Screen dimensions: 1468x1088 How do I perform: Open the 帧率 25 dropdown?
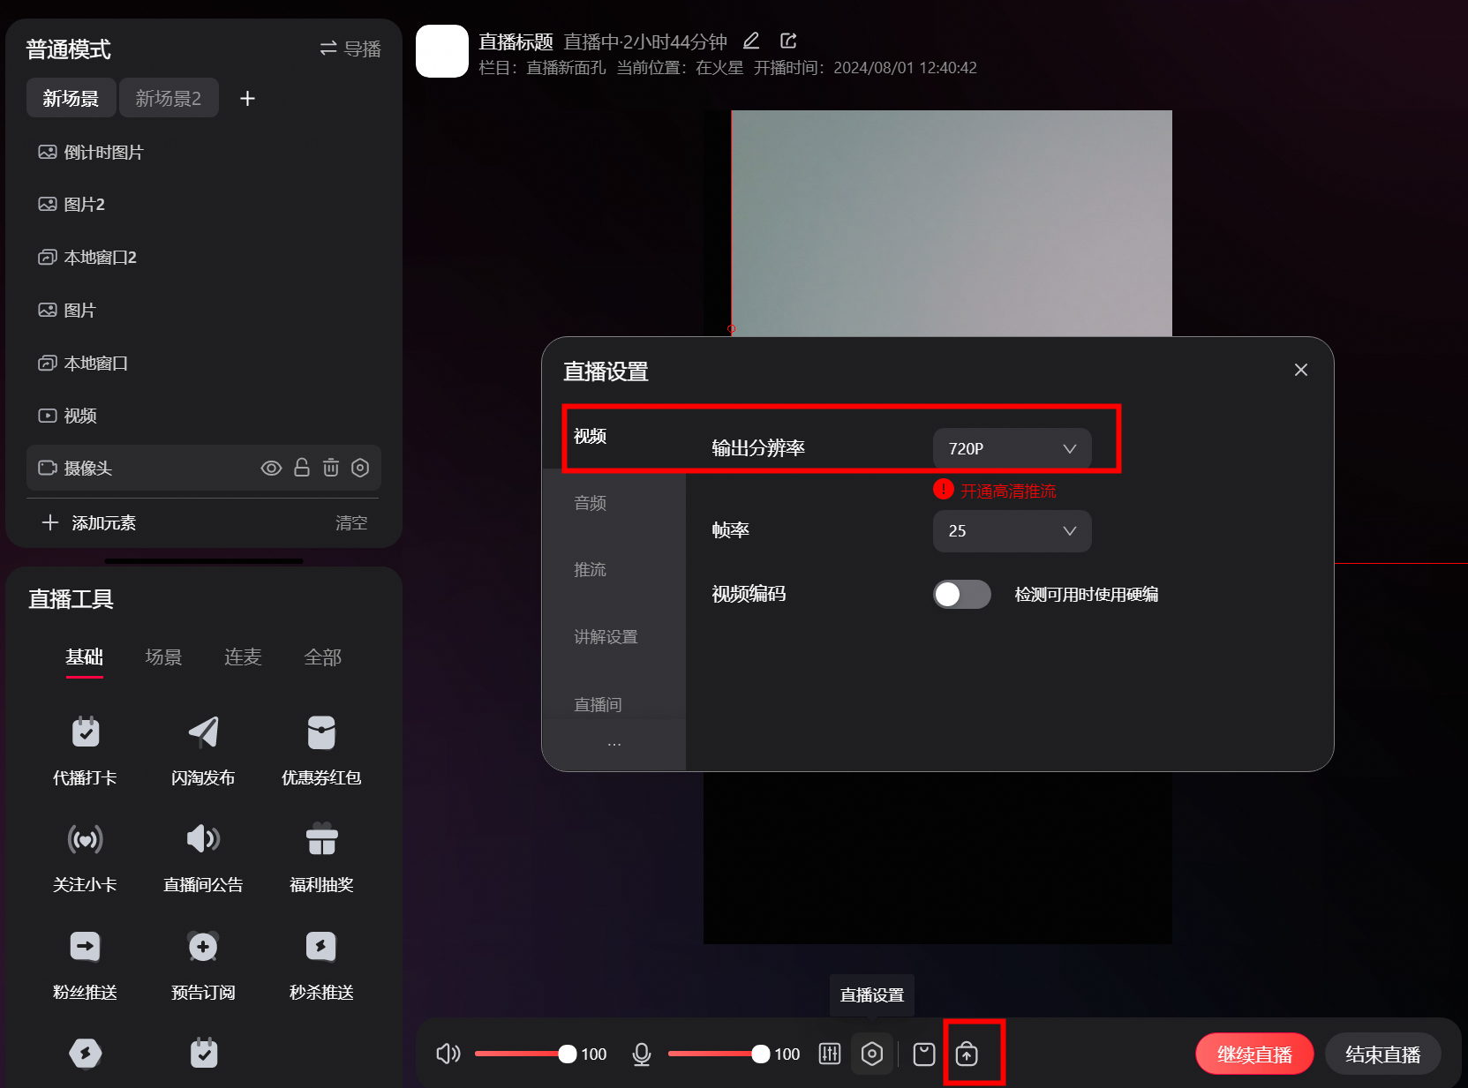1013,530
